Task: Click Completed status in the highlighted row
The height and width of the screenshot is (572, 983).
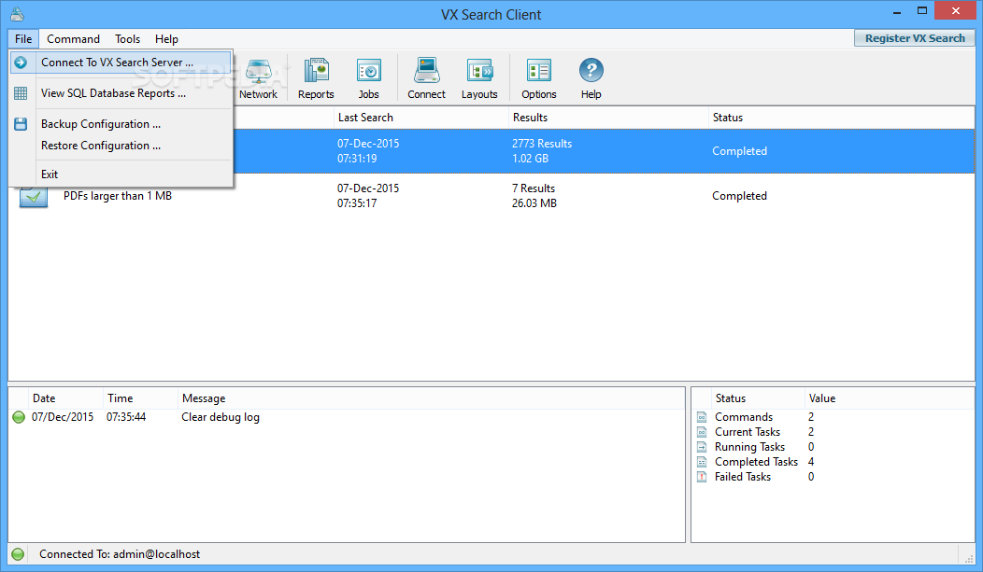Action: (739, 151)
